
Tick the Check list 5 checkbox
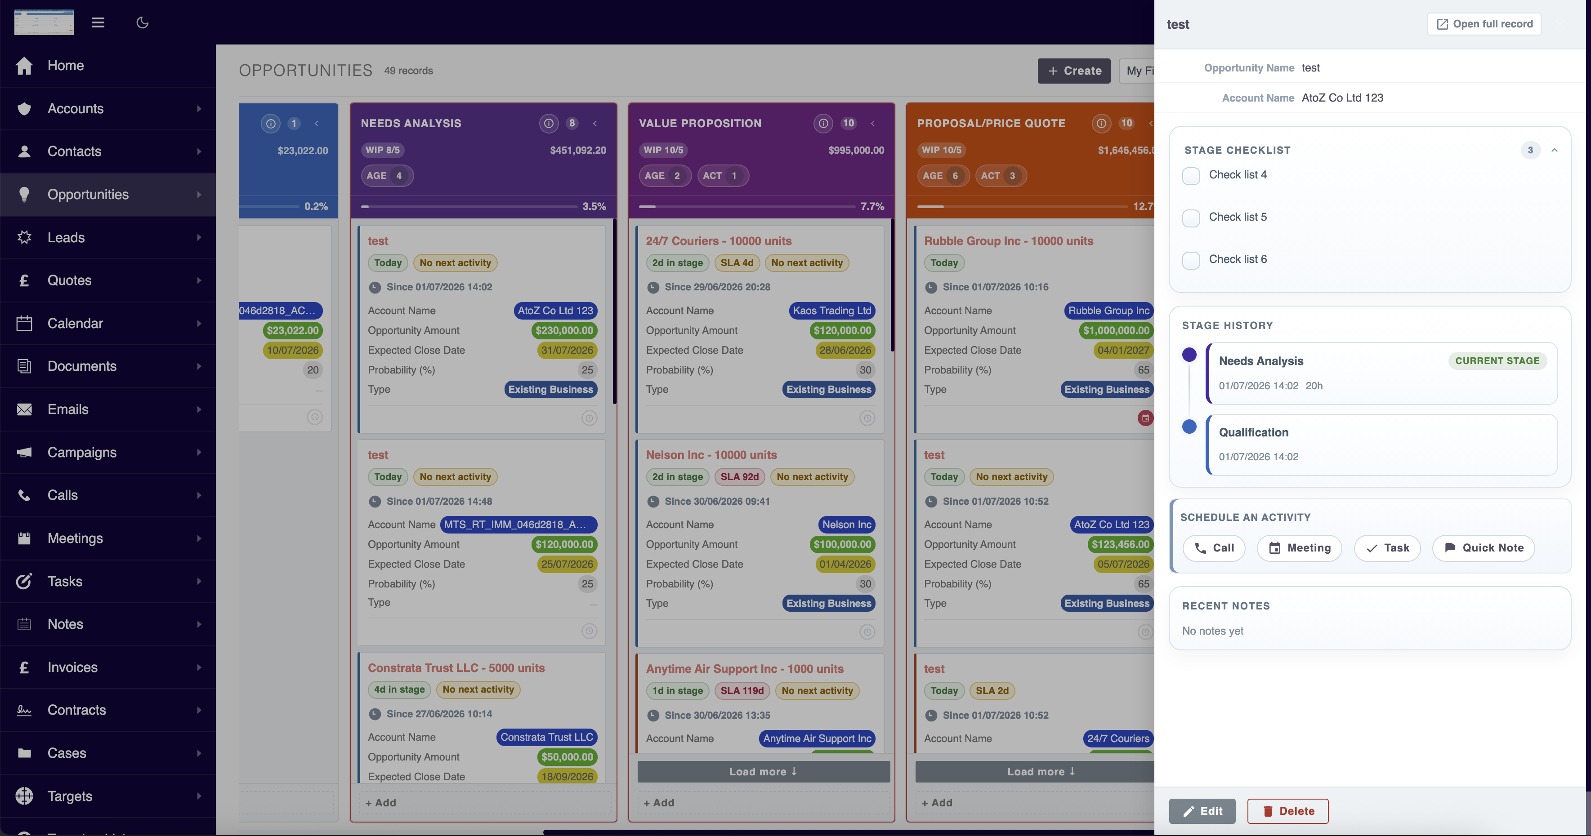pyautogui.click(x=1191, y=218)
